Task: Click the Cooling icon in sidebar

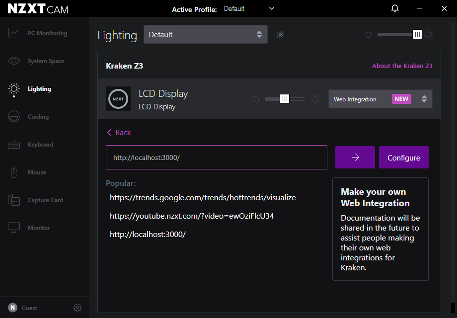Action: click(x=14, y=117)
